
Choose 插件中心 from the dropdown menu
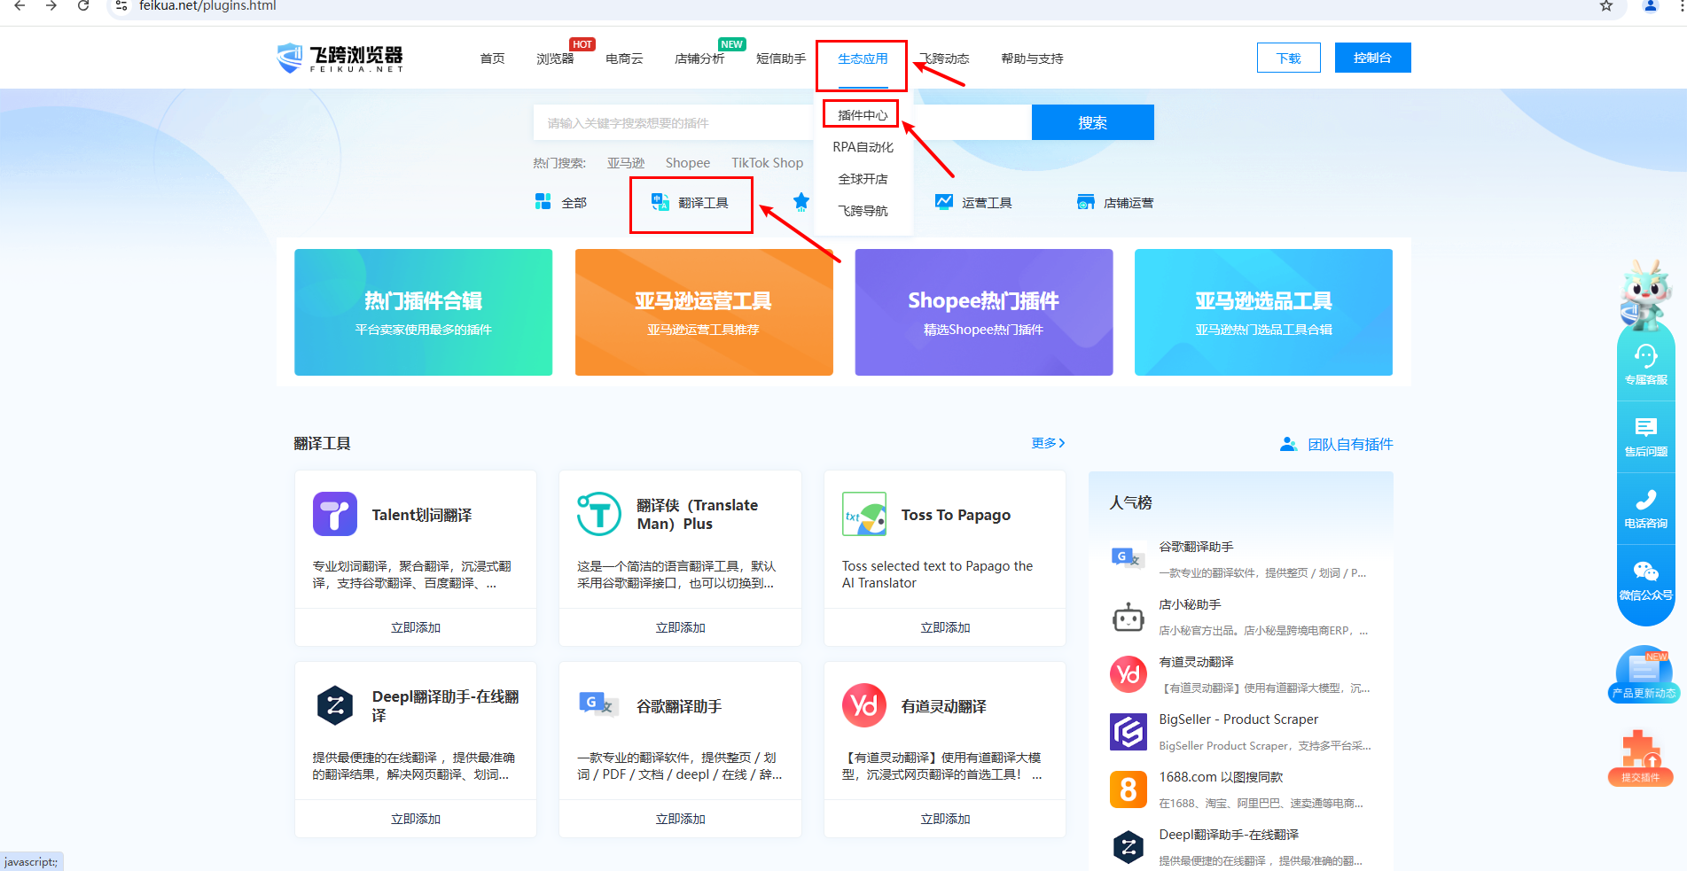[862, 115]
